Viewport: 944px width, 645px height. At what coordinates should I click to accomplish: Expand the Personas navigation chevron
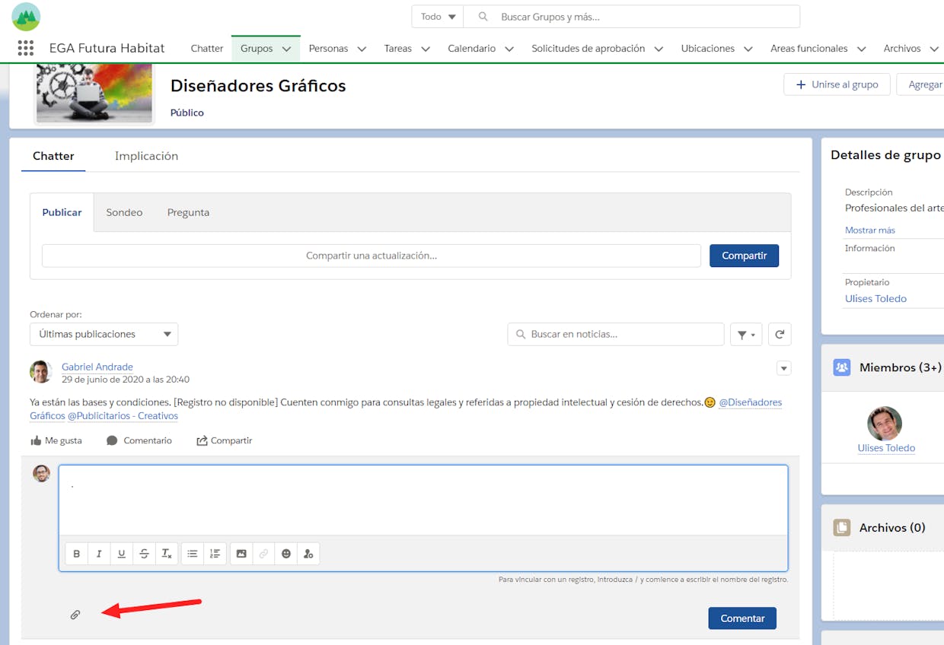pyautogui.click(x=362, y=49)
